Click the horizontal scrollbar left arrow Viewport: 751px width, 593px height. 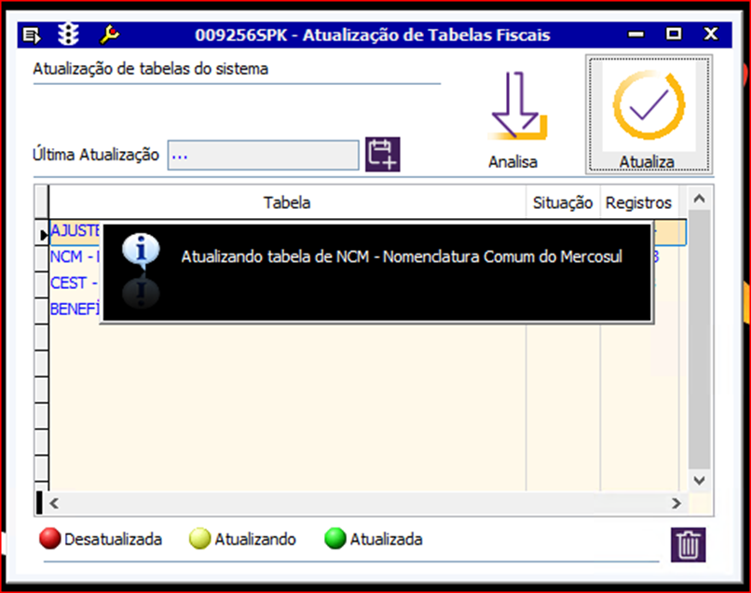[x=54, y=503]
